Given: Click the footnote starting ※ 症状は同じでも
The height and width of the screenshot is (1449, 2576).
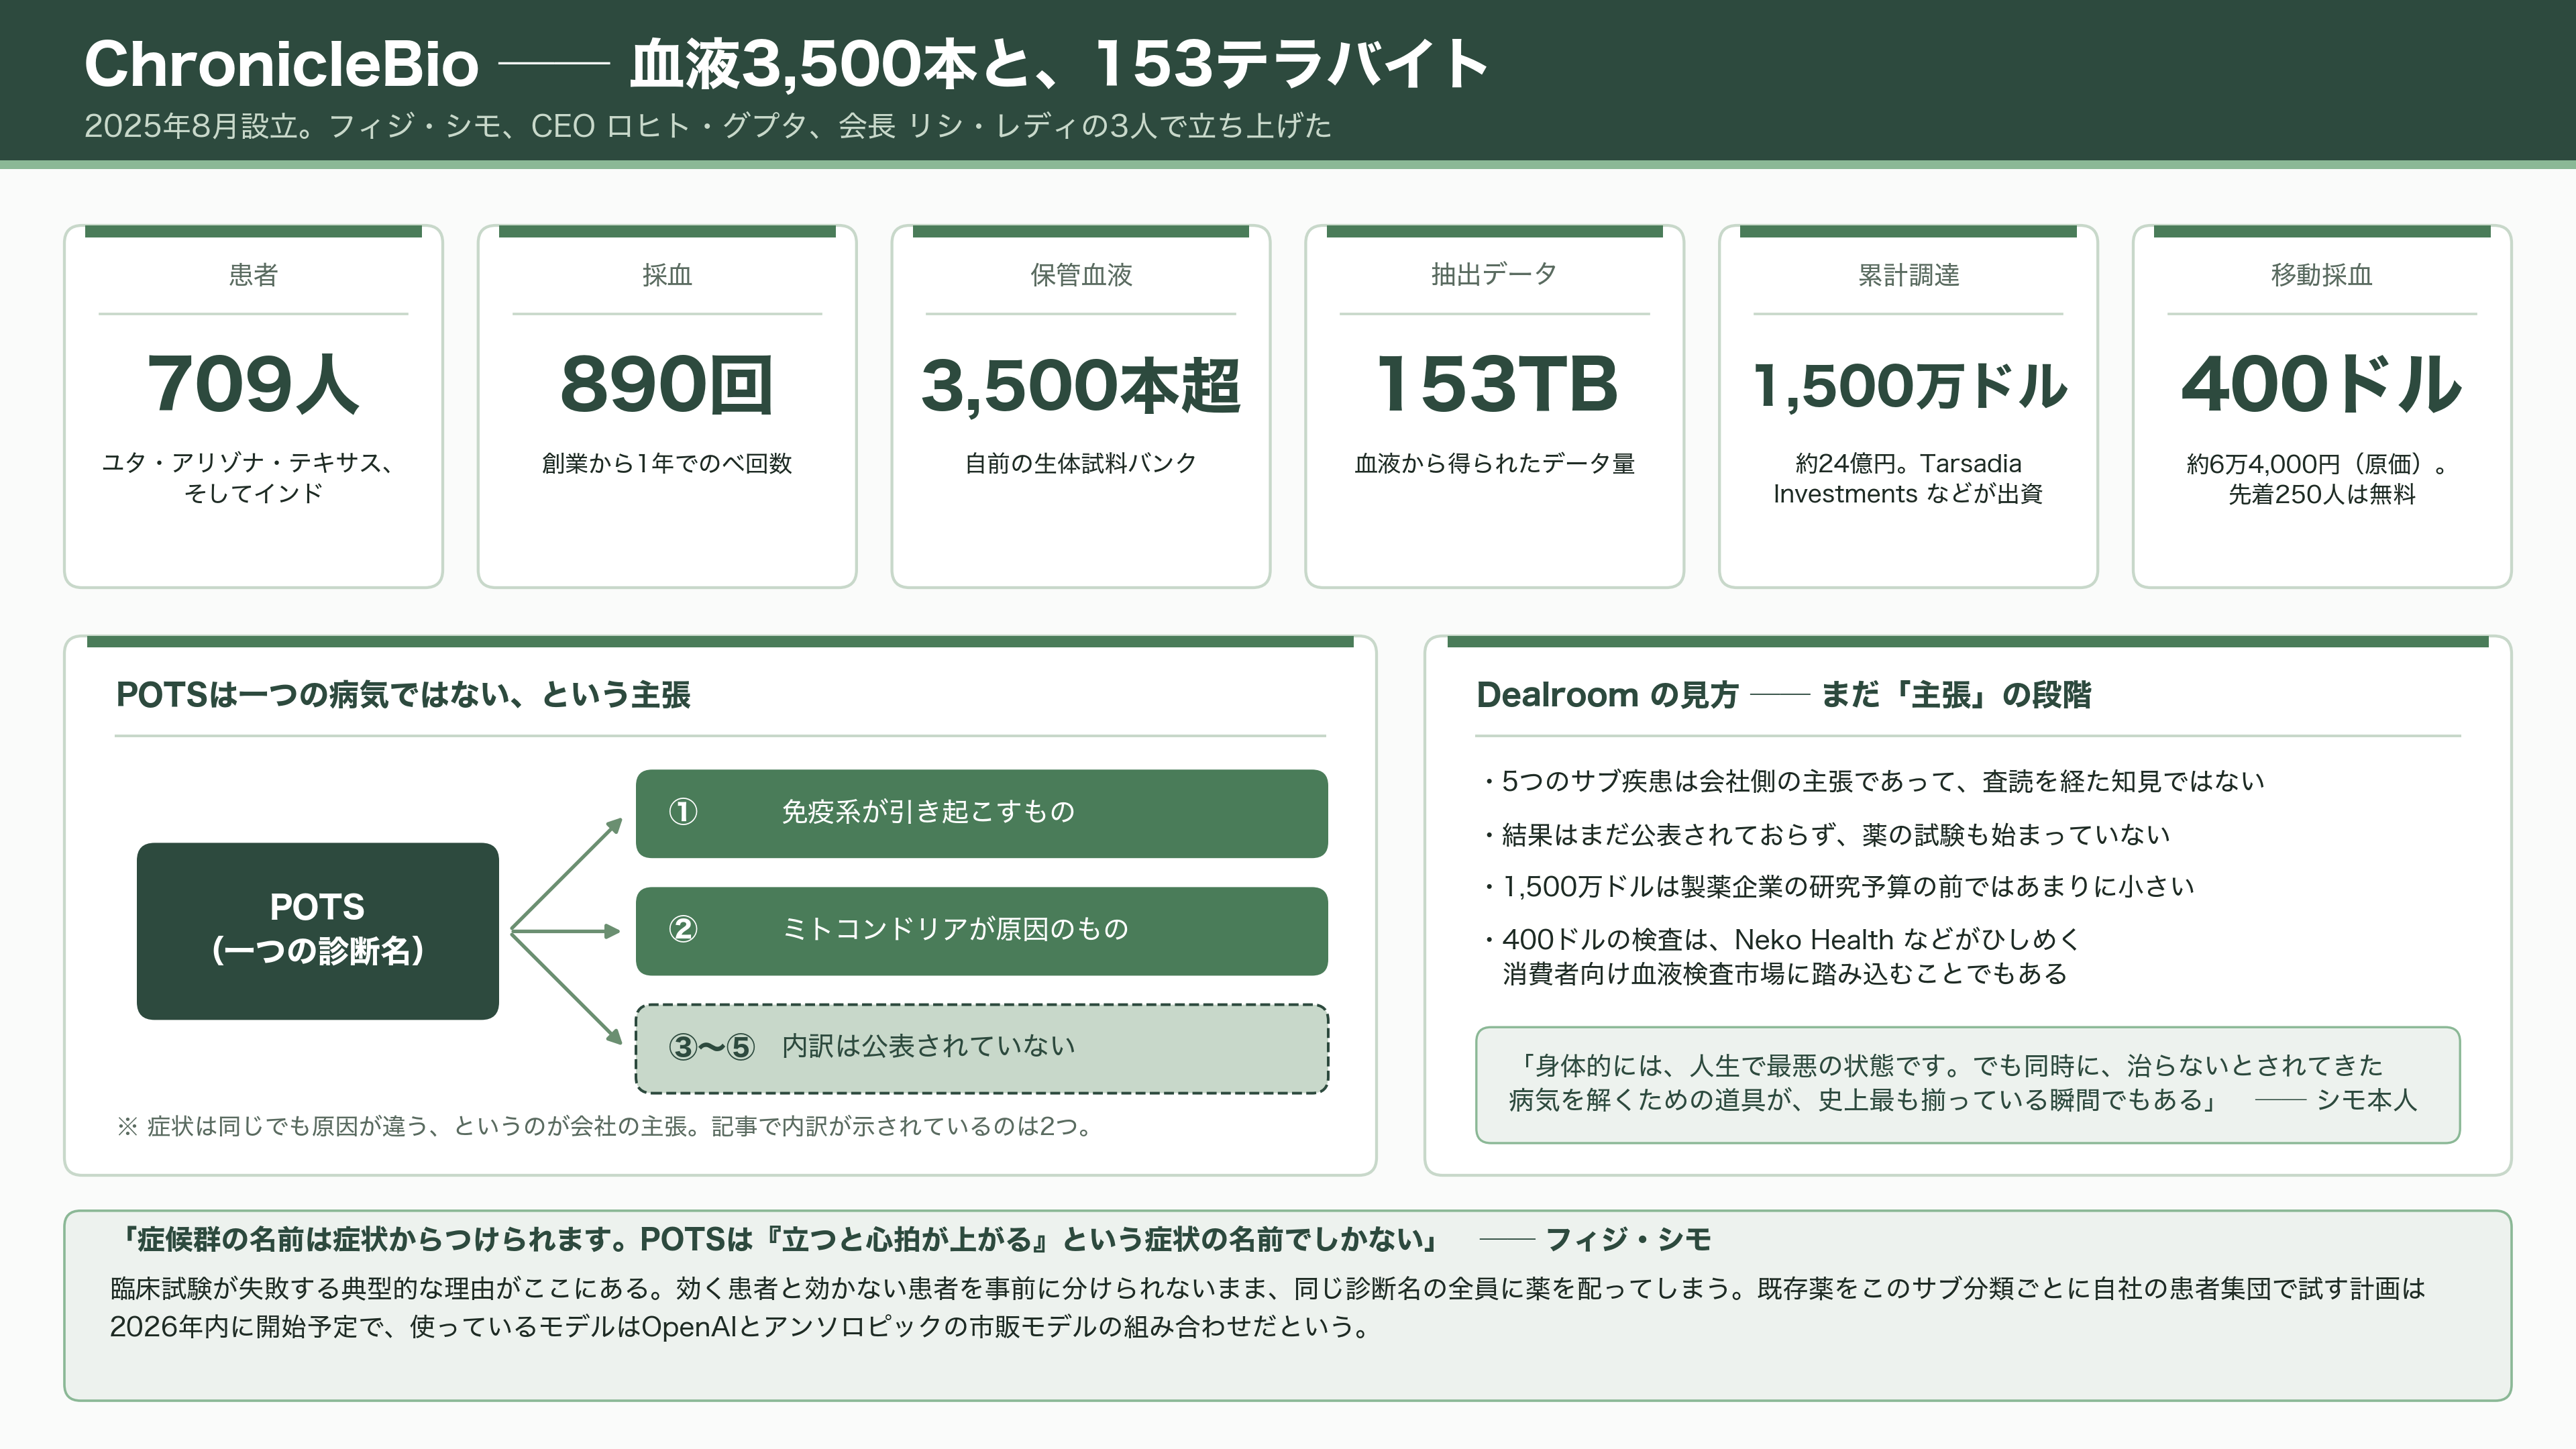Looking at the screenshot, I should (606, 1126).
